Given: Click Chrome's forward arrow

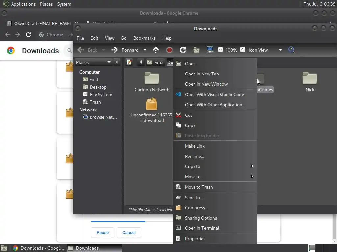Looking at the screenshot, I should (18, 35).
